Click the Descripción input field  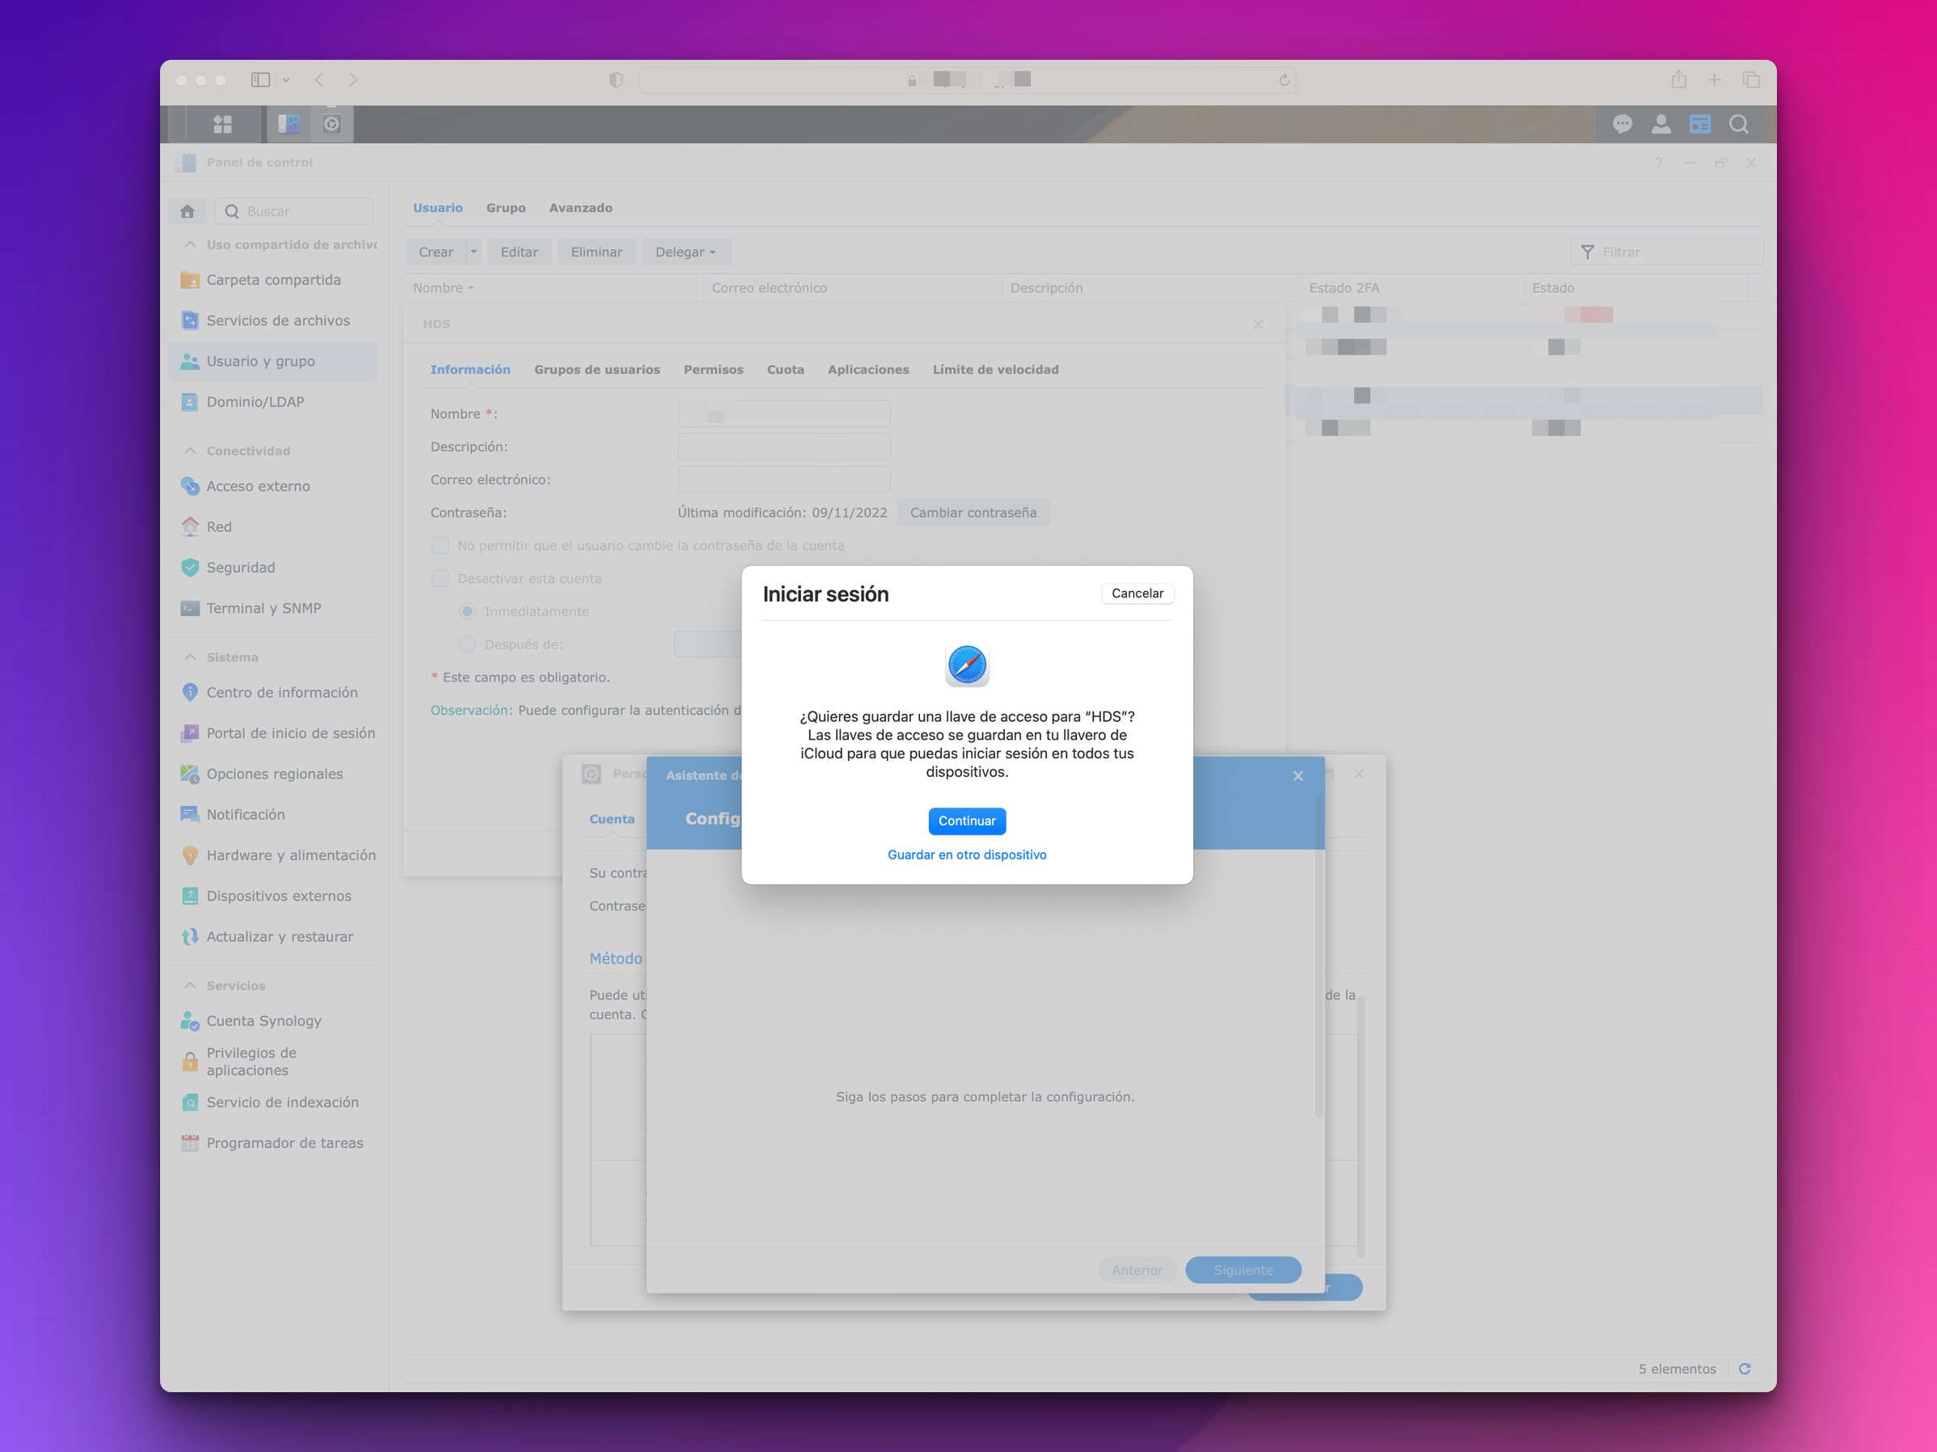click(783, 446)
